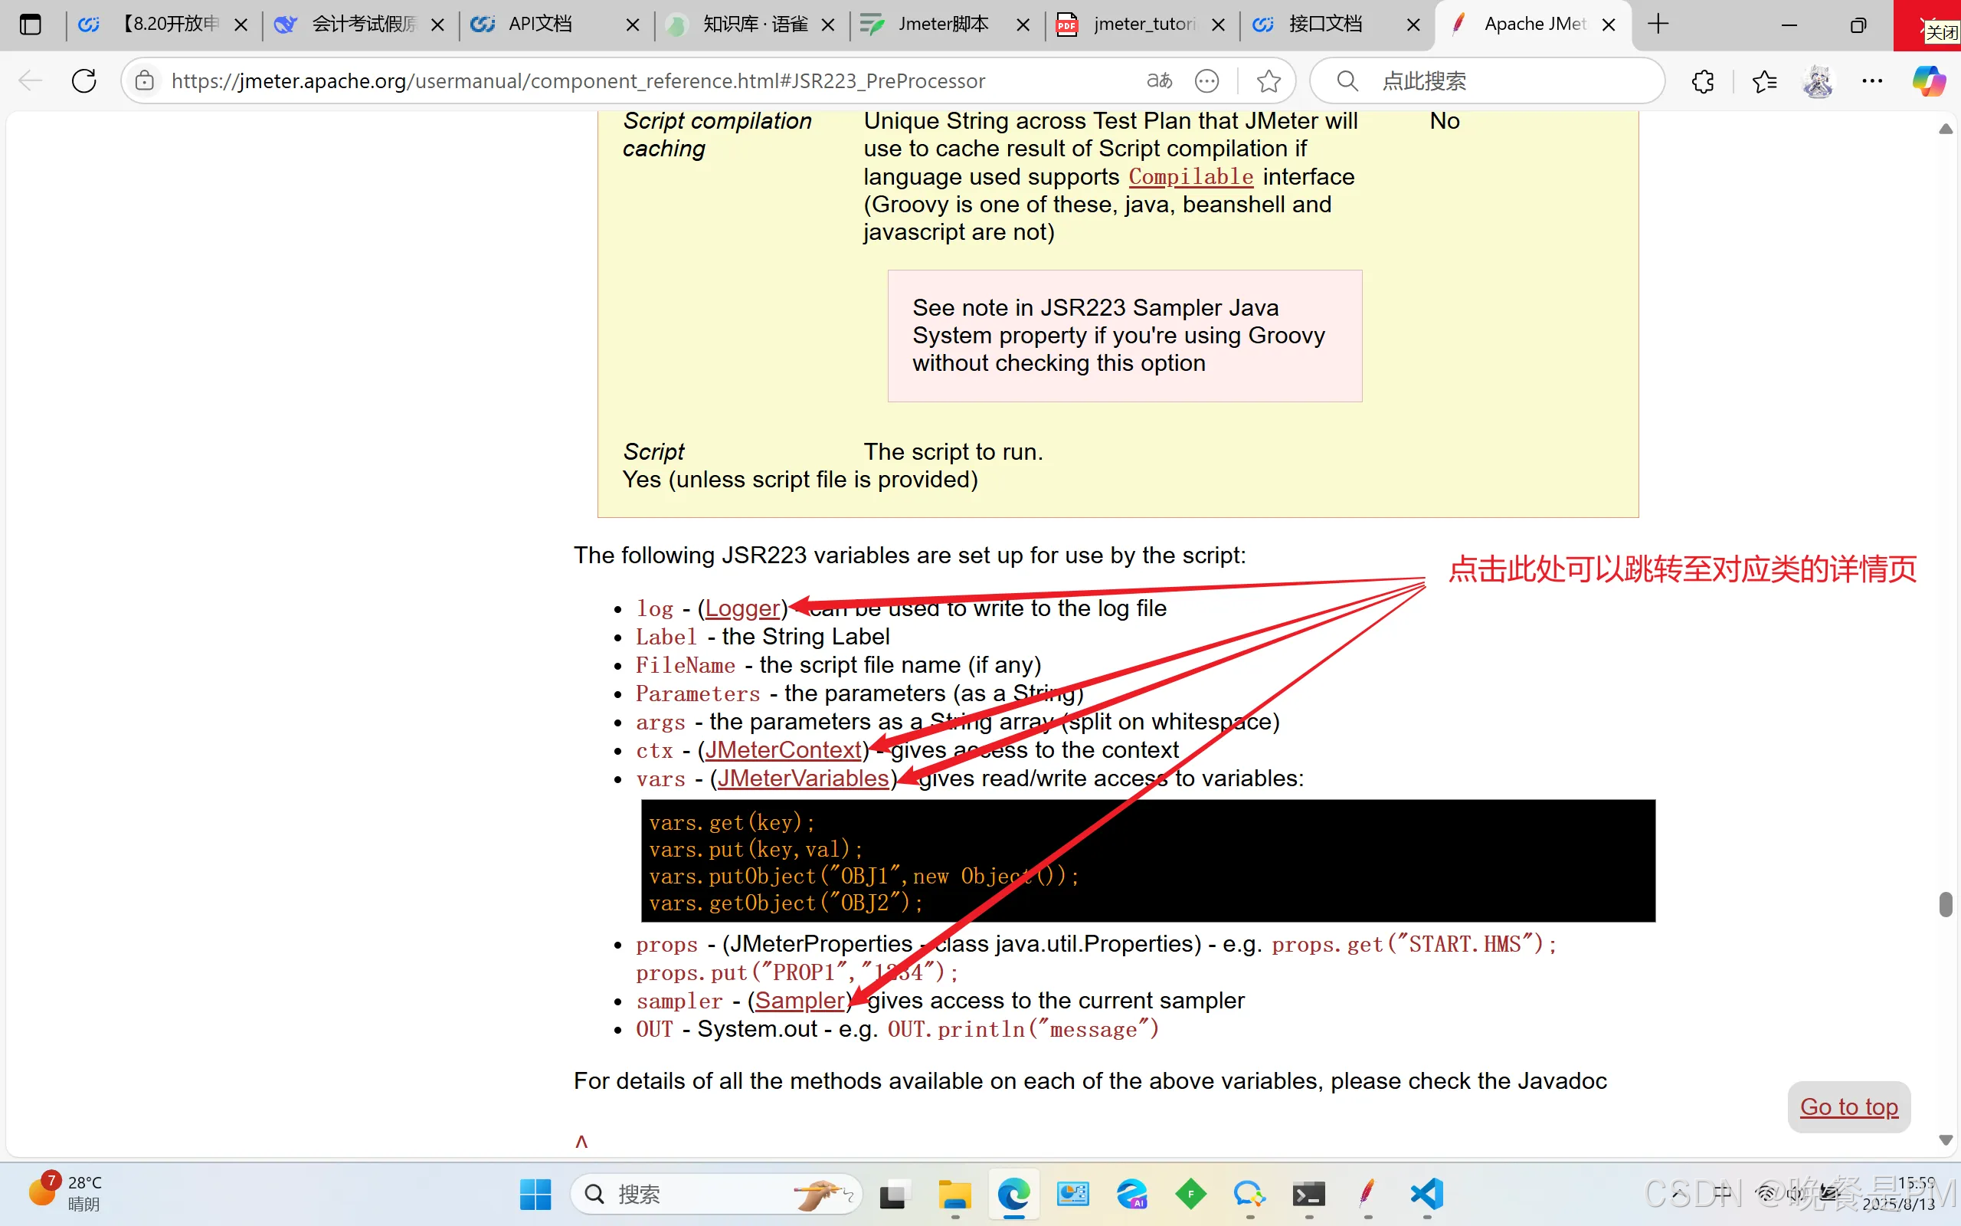Switch to the 知识库·语雀 tab

click(x=751, y=25)
